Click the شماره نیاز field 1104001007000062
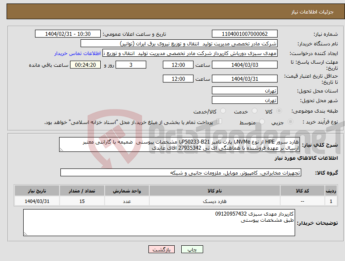Image resolution: width=345 pixels, height=261 pixels. point(244,34)
